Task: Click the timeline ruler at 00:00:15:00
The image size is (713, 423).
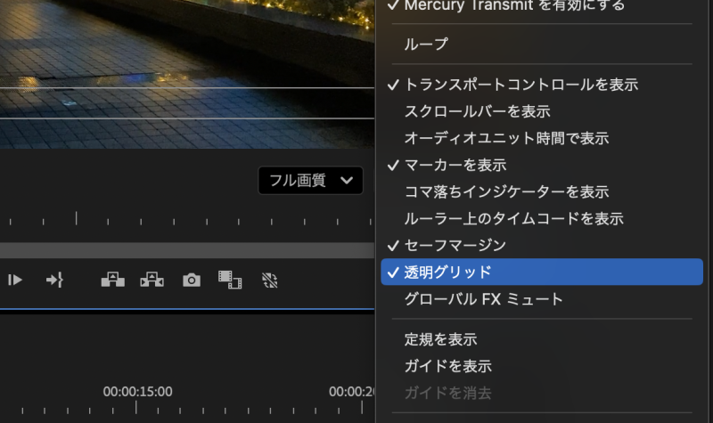Action: click(x=136, y=407)
